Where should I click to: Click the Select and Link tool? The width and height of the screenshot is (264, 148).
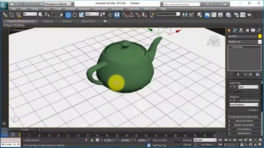[5, 15]
